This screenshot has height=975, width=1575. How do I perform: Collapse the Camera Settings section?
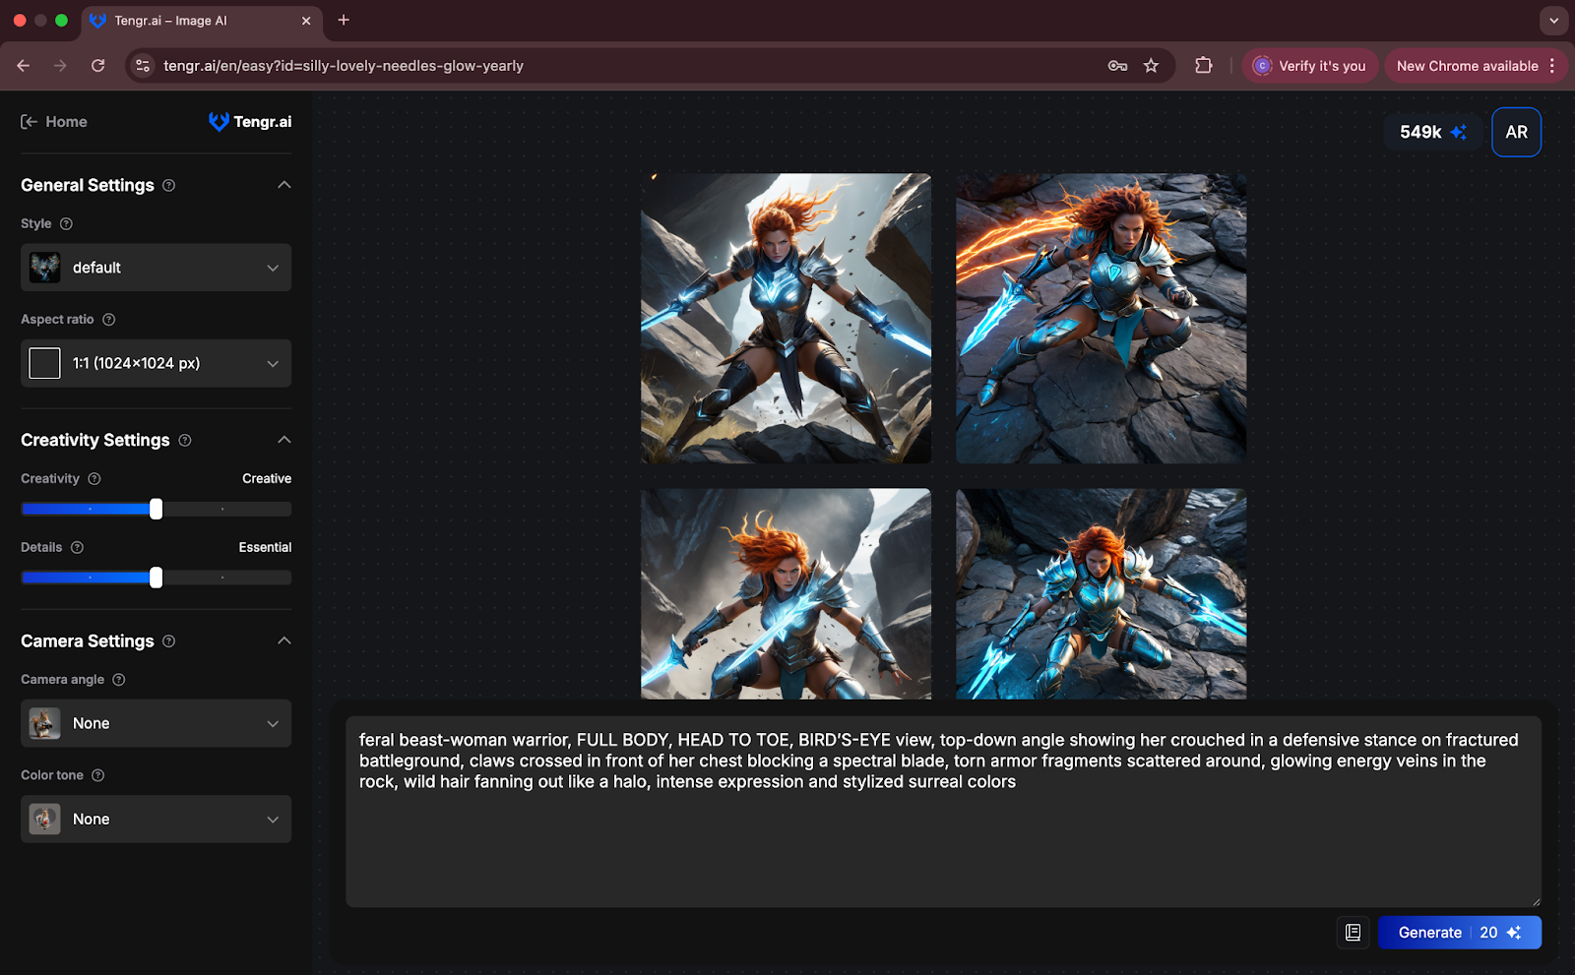(x=284, y=640)
